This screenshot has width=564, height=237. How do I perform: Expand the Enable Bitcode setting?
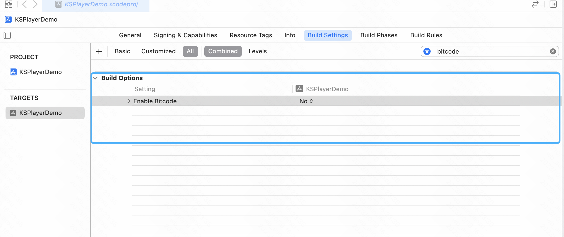[129, 101]
